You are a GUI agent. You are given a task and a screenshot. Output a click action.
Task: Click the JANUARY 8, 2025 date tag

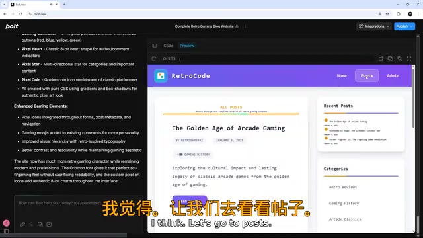pos(229,141)
